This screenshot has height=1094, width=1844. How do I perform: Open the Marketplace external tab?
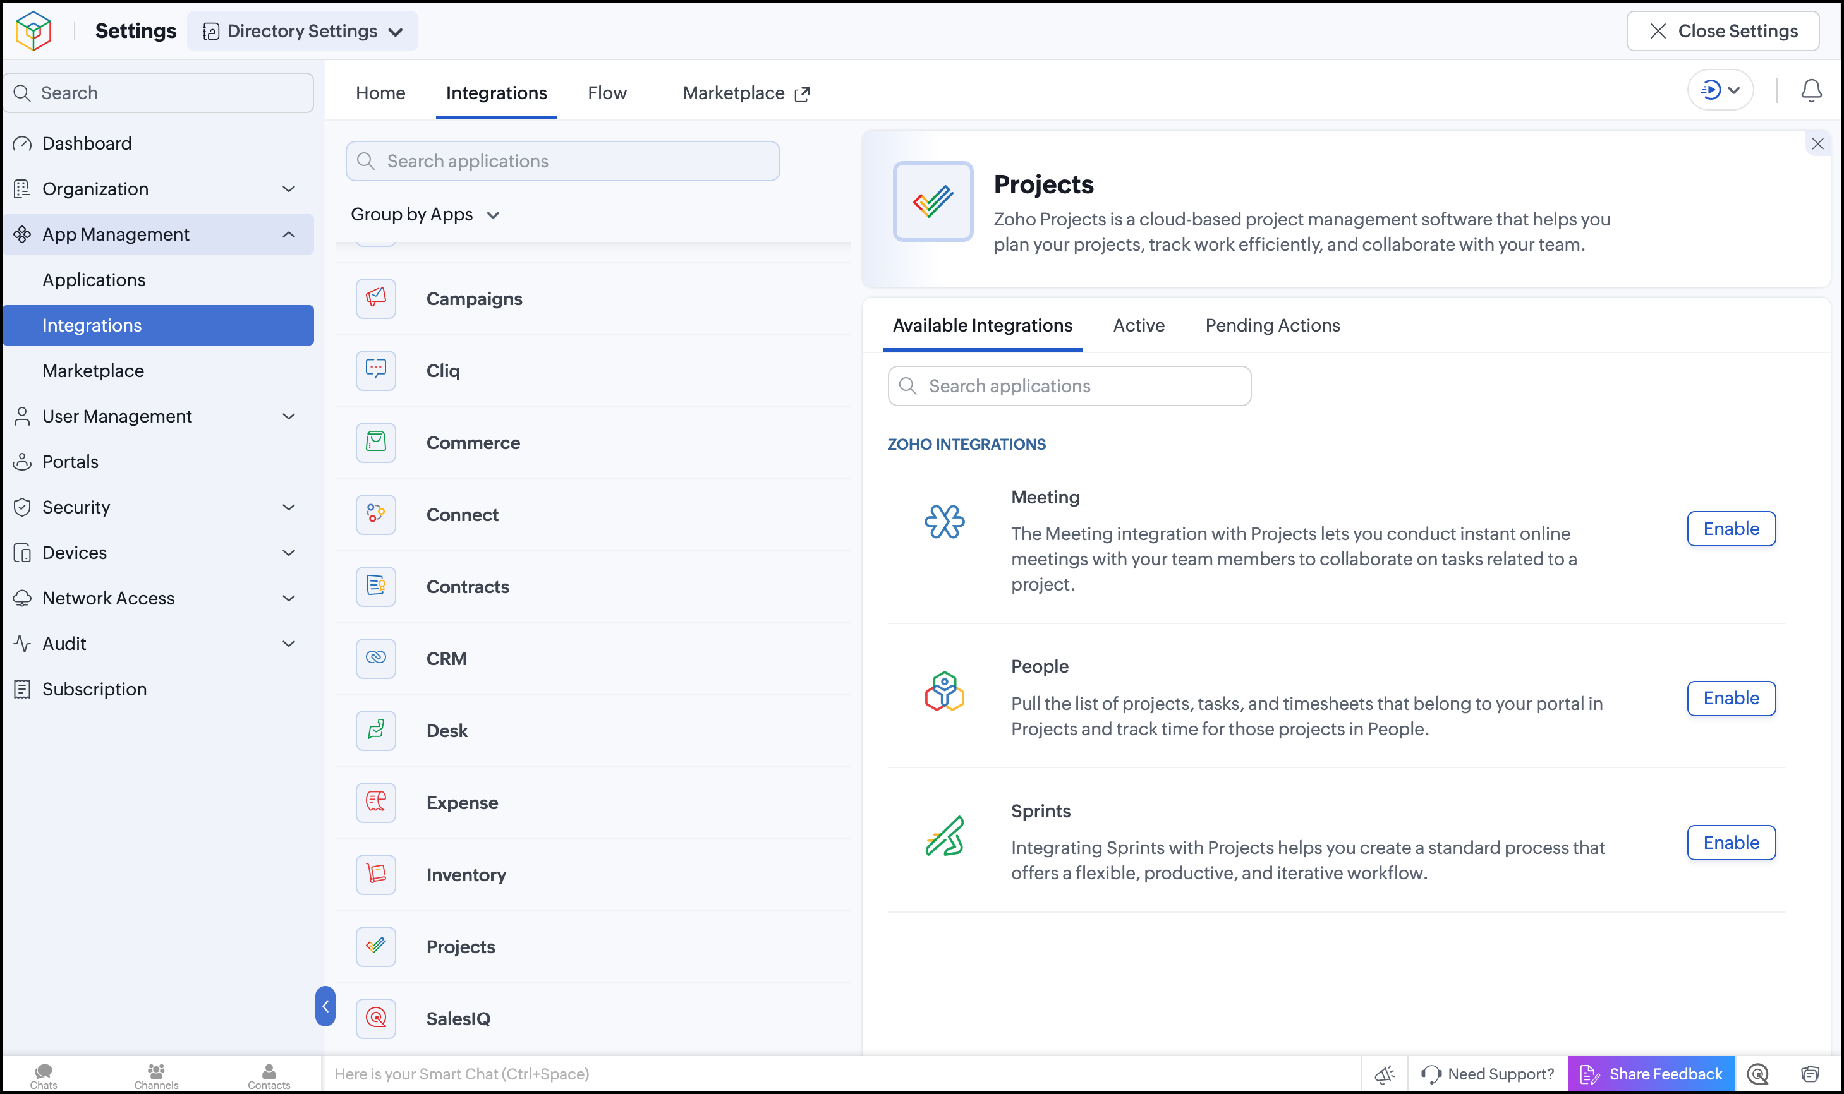point(746,93)
